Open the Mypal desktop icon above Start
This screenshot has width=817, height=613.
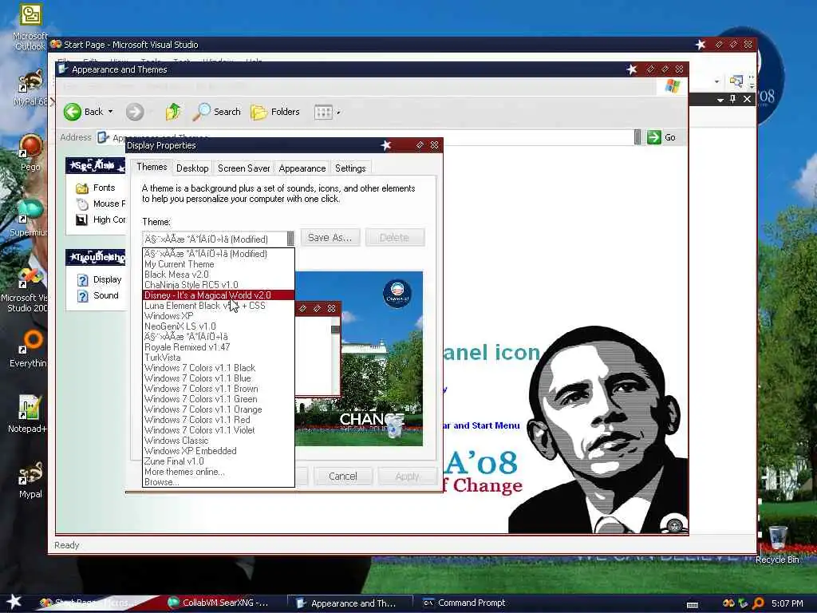(30, 480)
